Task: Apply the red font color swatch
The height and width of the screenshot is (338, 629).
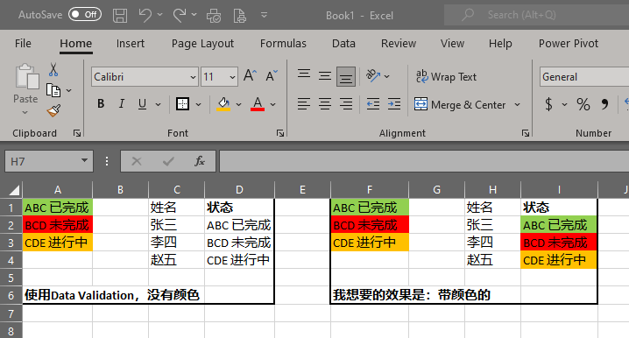Action: [x=258, y=104]
